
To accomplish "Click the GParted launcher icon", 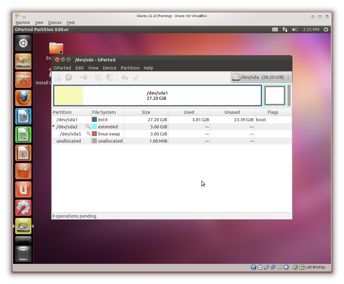I will (23, 226).
